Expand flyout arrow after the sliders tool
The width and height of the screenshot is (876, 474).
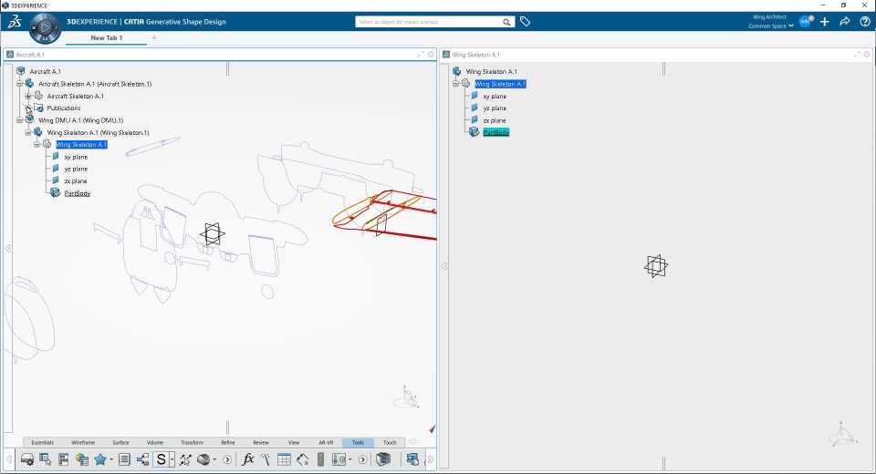pos(363,459)
